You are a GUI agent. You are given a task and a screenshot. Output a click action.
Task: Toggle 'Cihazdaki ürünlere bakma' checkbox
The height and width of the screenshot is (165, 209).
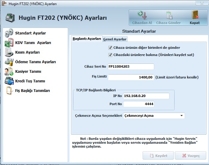[110, 55]
